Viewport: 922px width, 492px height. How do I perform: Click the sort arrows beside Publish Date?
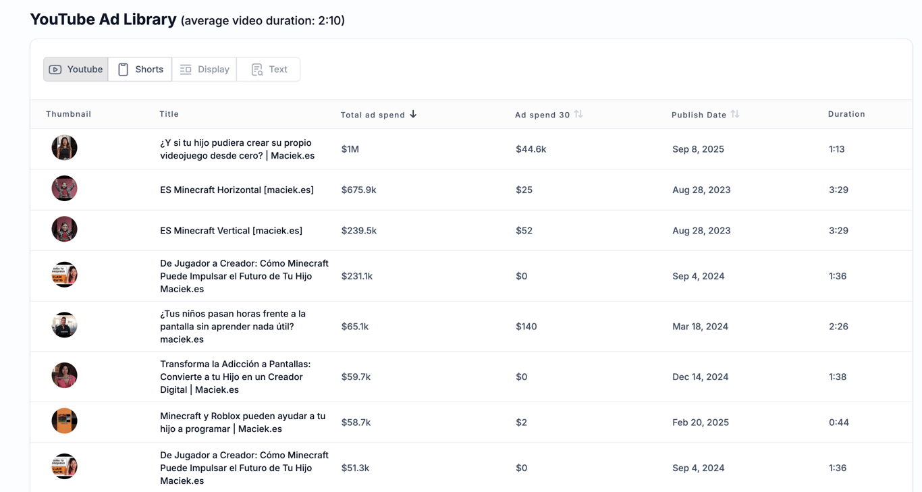coord(735,115)
